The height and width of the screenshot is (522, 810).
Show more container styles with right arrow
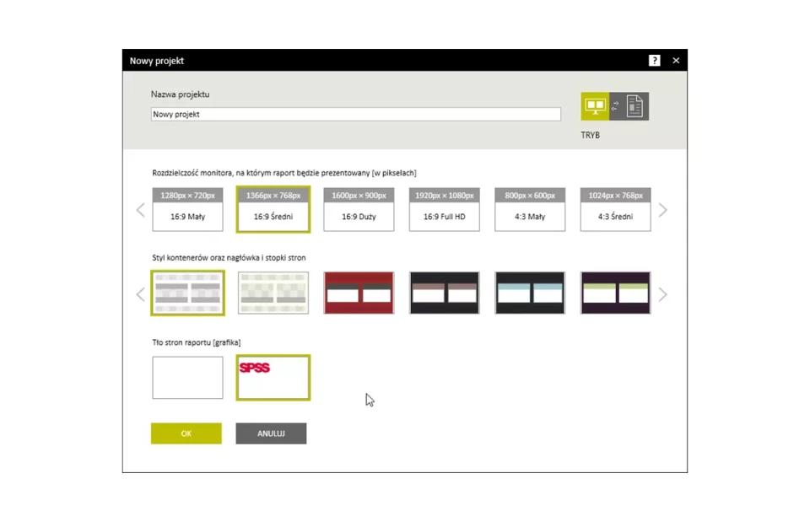coord(662,294)
